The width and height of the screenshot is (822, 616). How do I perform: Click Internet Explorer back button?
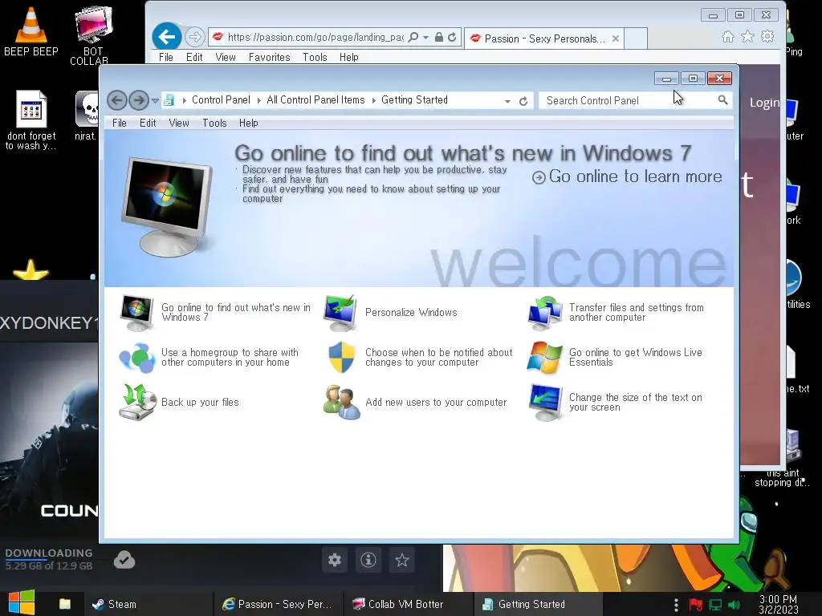[167, 37]
